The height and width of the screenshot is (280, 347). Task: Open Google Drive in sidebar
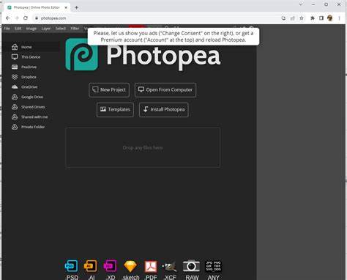tap(31, 97)
